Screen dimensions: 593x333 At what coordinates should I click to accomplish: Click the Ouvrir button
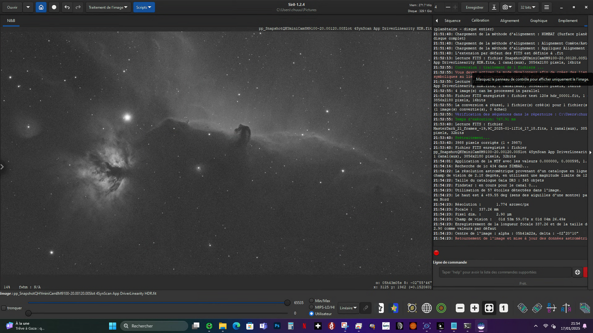click(x=12, y=7)
